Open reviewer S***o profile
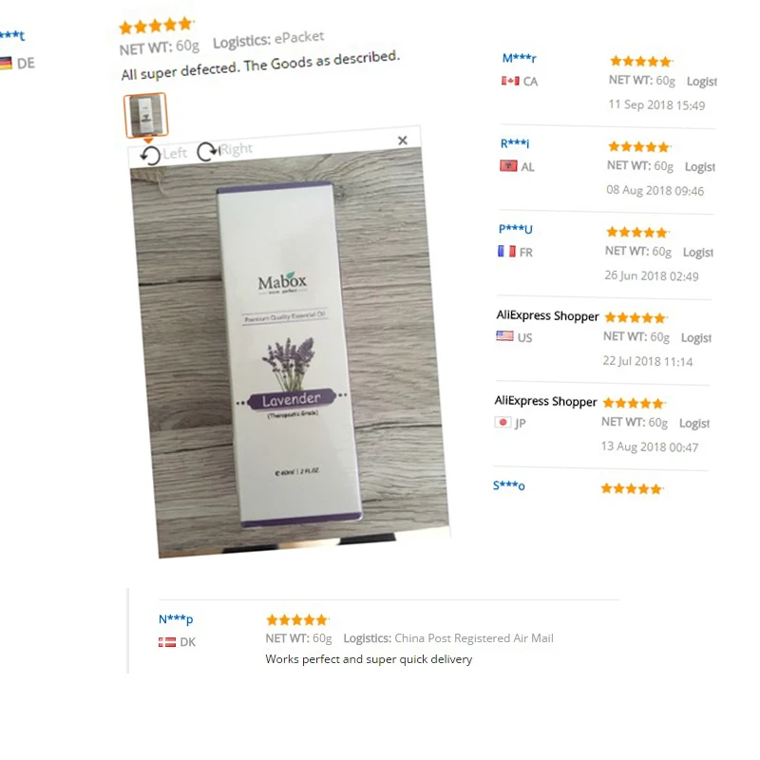 (x=508, y=485)
